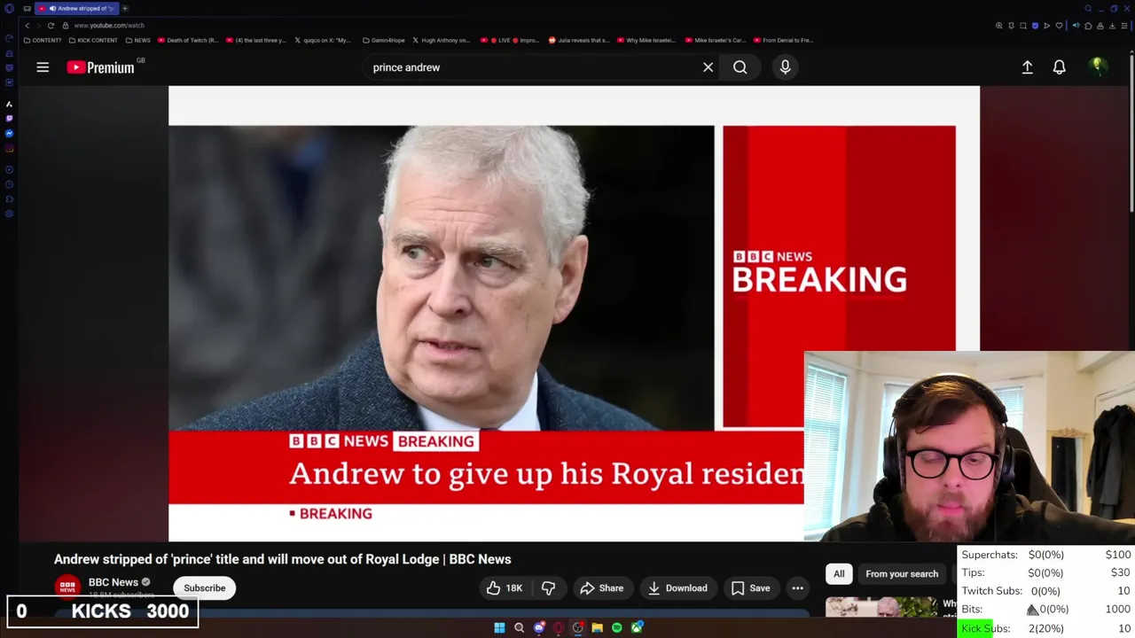Open the 'Death of Twitch' bookmark

point(188,40)
